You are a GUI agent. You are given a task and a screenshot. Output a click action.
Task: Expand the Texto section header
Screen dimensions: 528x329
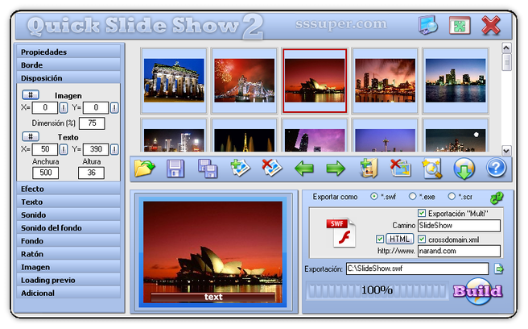68,202
